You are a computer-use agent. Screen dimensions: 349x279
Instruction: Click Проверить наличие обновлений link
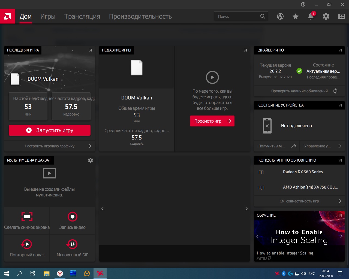(x=299, y=91)
